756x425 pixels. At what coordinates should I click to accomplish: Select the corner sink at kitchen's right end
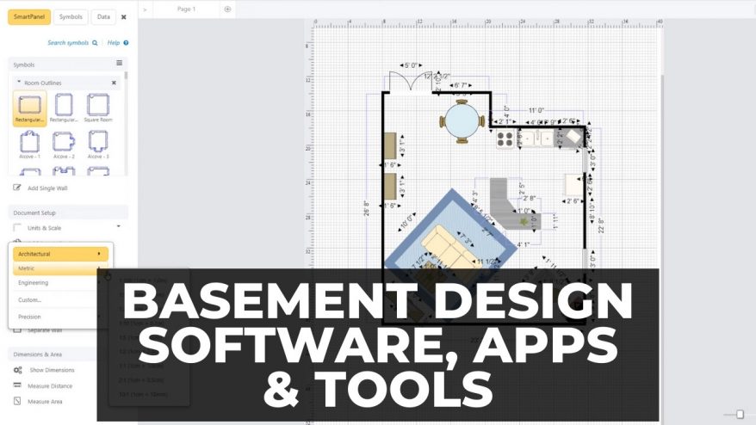[x=573, y=138]
